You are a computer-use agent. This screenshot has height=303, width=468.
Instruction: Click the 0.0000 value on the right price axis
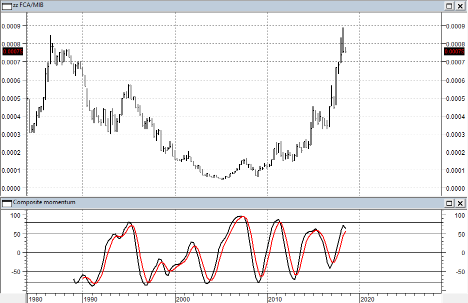point(455,188)
